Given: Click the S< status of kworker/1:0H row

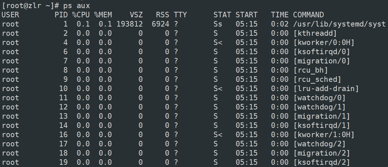Looking at the screenshot, I should pyautogui.click(x=218, y=135).
